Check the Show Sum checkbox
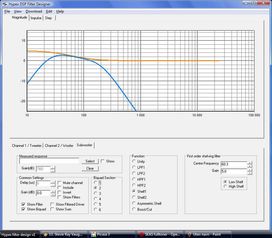Viewport: 272px width, 238px height. pyautogui.click(x=52, y=209)
